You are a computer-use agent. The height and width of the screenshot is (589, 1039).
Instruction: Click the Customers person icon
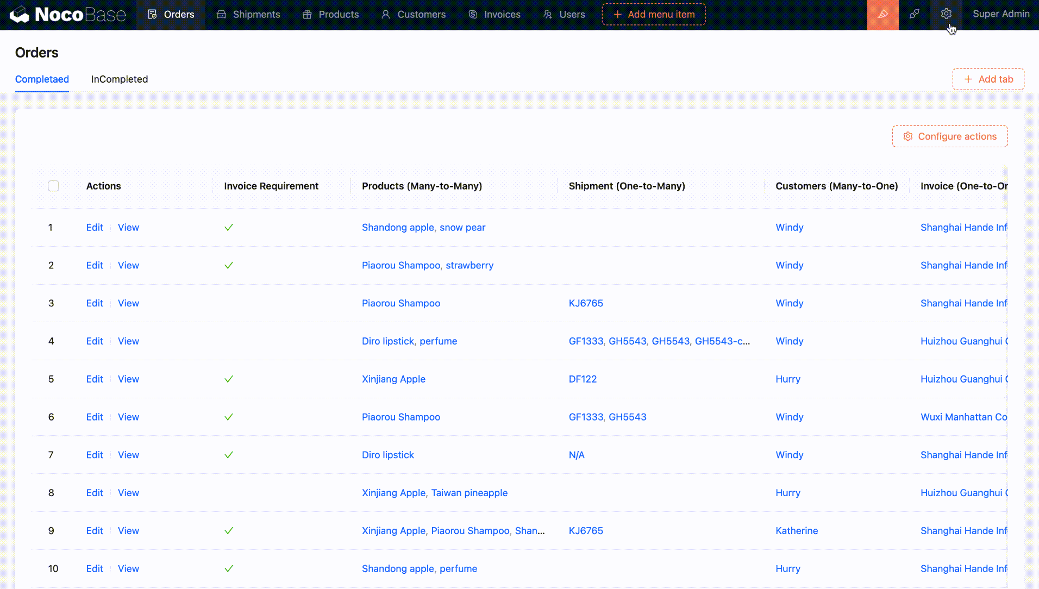coord(386,15)
